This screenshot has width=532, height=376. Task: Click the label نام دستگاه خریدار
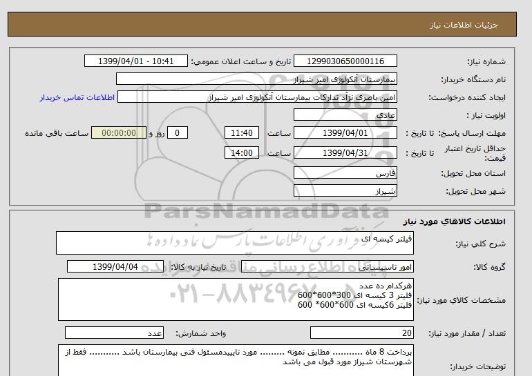click(x=473, y=79)
